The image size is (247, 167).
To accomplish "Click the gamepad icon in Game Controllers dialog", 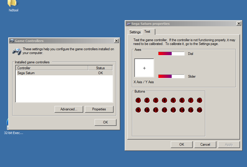I will [17, 51].
